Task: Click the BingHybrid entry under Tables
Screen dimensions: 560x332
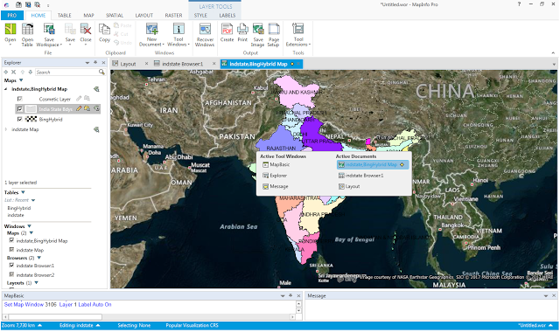Action: tap(19, 208)
